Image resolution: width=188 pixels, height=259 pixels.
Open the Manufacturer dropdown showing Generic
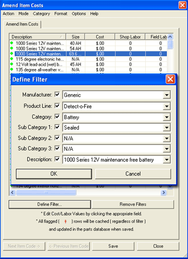[166, 95]
